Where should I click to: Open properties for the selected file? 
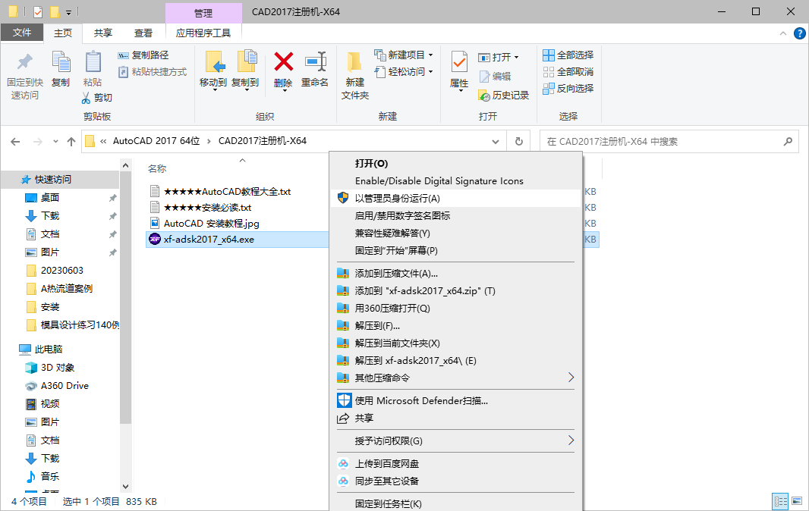[x=458, y=72]
